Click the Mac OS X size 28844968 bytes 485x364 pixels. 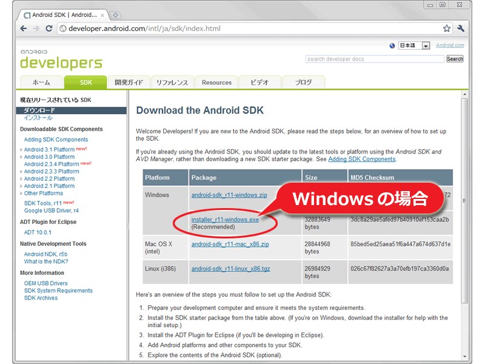317,248
